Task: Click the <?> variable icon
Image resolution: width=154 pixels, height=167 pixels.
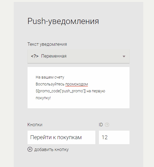Action: tap(35, 56)
